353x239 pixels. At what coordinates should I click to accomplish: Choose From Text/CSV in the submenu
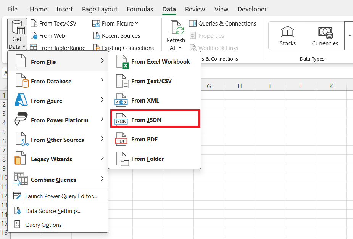(155, 81)
